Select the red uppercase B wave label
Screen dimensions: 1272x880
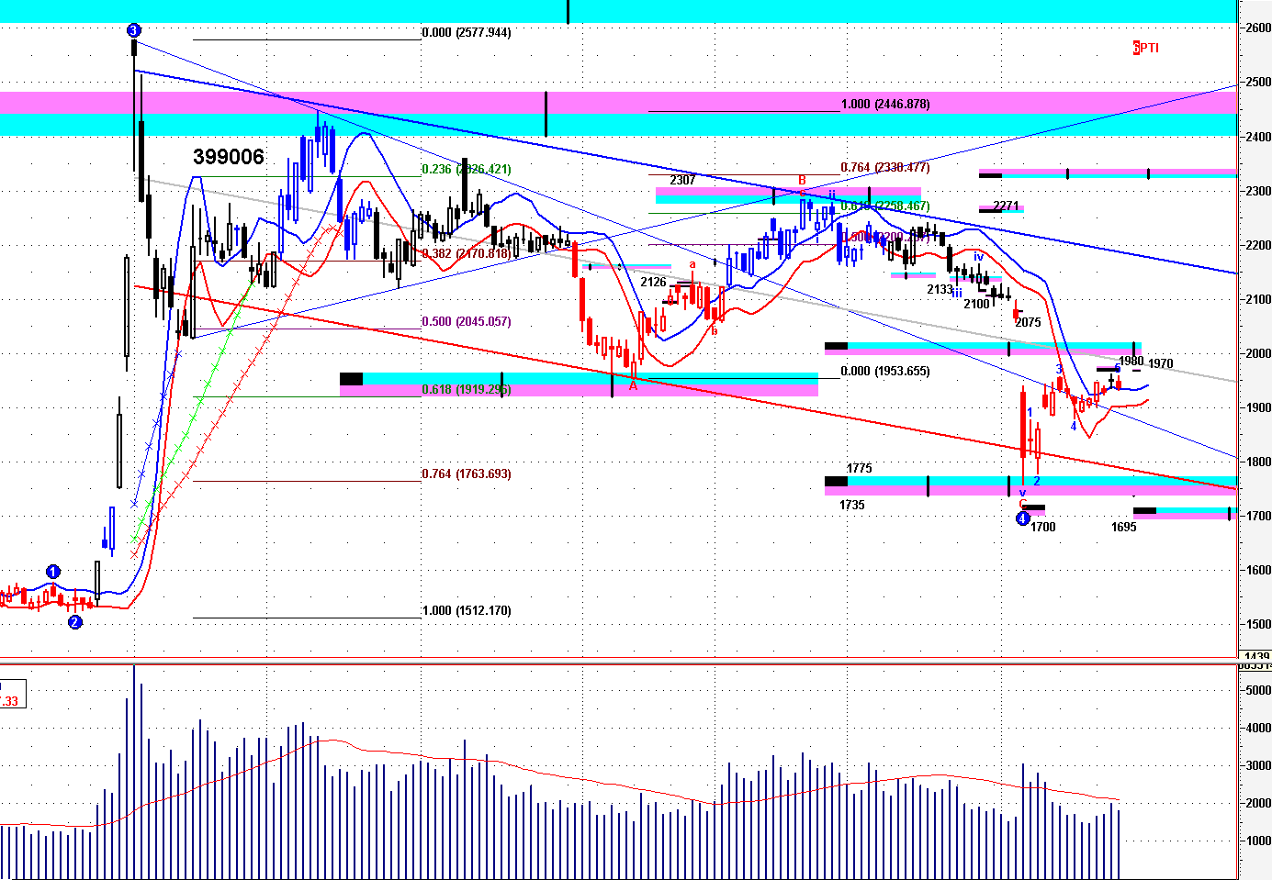(x=802, y=181)
